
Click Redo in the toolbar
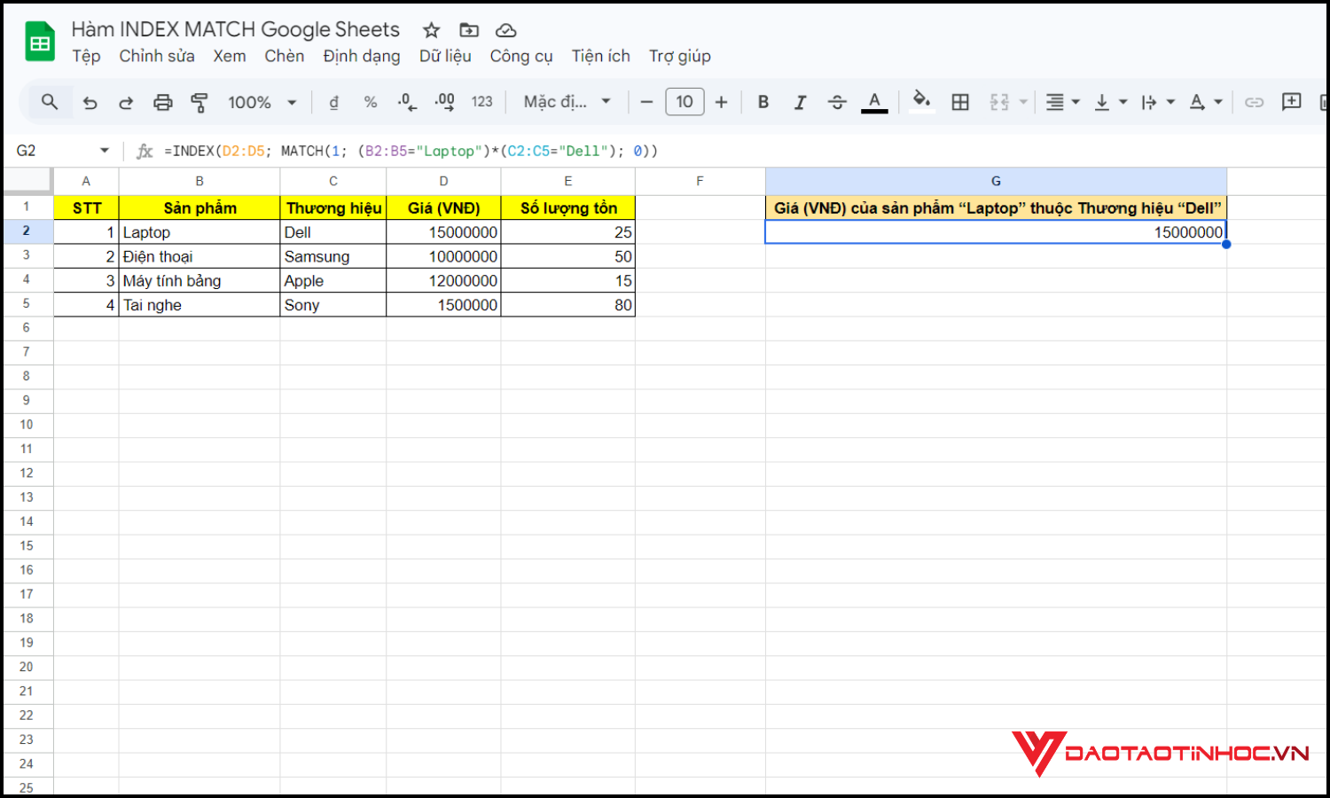[126, 102]
